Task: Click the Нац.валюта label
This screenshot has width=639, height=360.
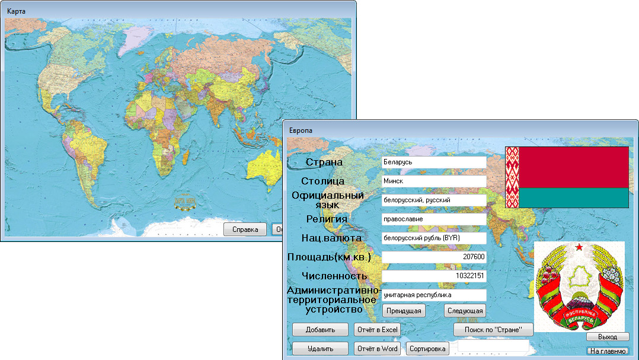Action: point(331,238)
